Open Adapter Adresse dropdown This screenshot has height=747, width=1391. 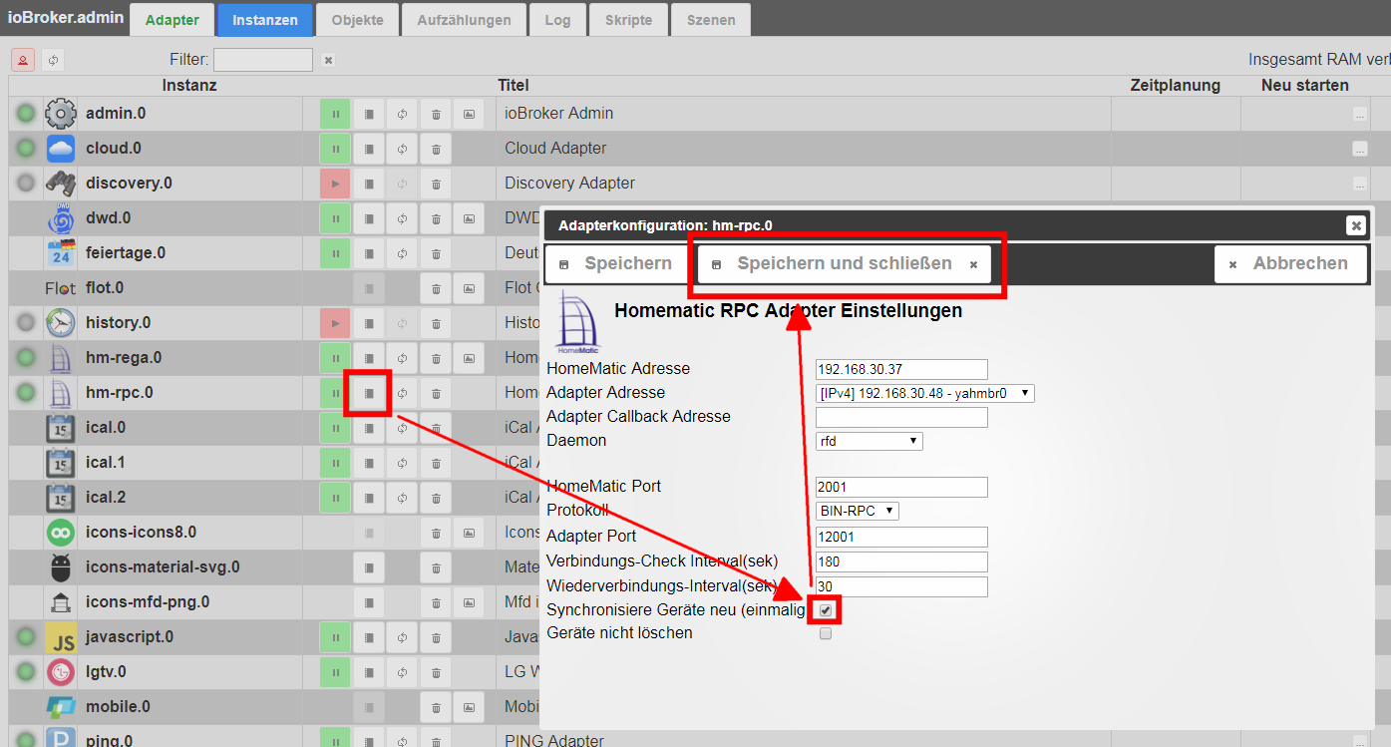click(x=925, y=393)
